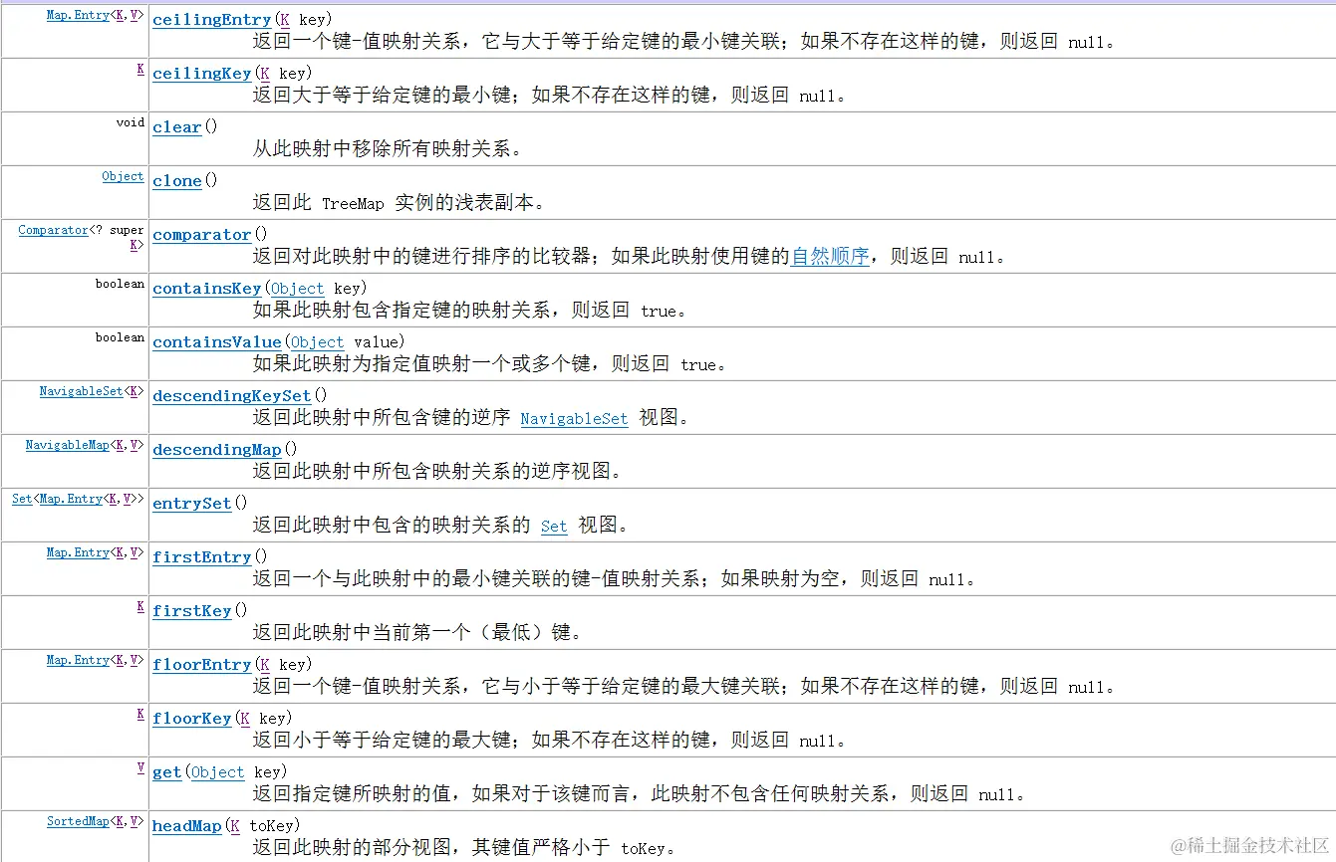Screen dimensions: 1336x862
Task: Open the ceilingEntry method documentation link
Action: coord(211,19)
